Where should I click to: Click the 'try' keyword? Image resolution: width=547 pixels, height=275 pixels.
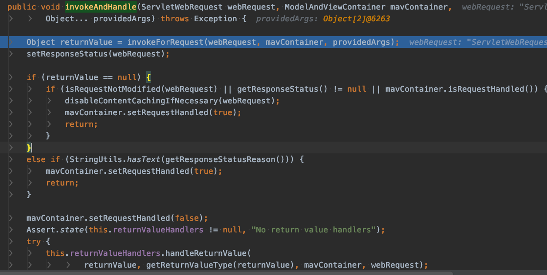click(34, 241)
